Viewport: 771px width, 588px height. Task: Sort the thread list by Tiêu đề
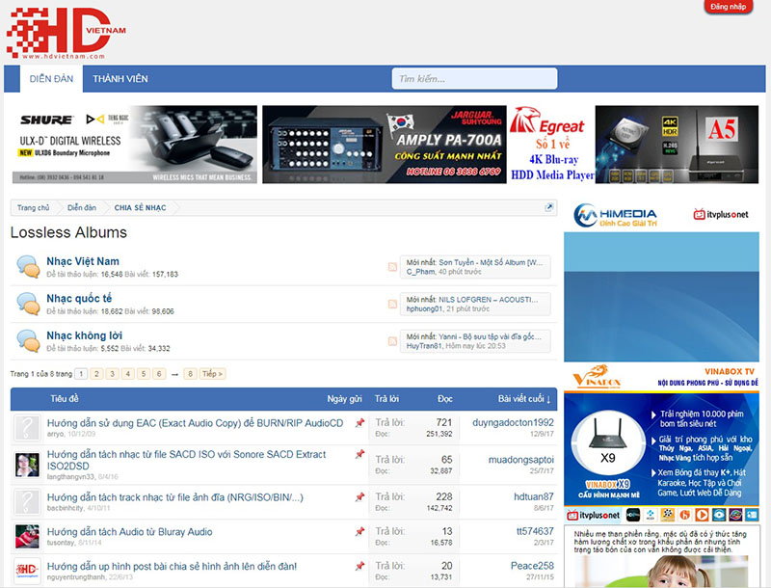65,398
